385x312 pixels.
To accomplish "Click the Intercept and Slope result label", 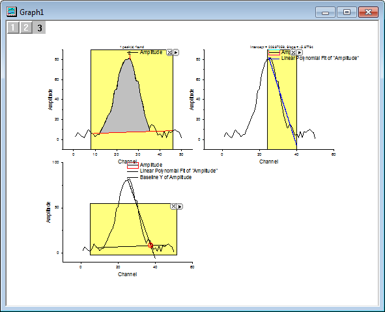I will [281, 47].
